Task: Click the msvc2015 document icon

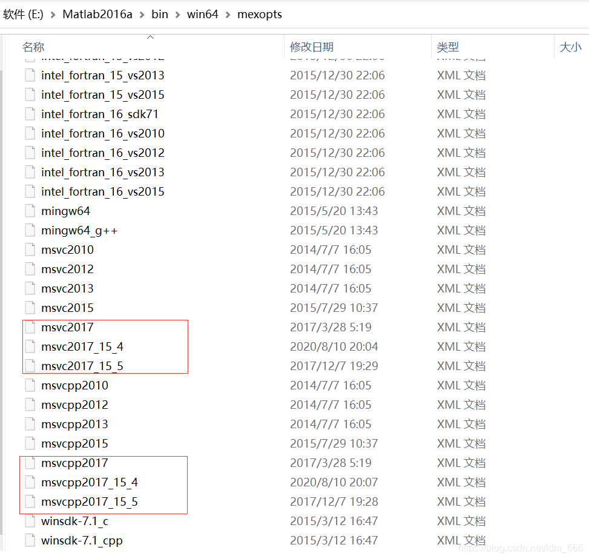Action: coord(30,308)
